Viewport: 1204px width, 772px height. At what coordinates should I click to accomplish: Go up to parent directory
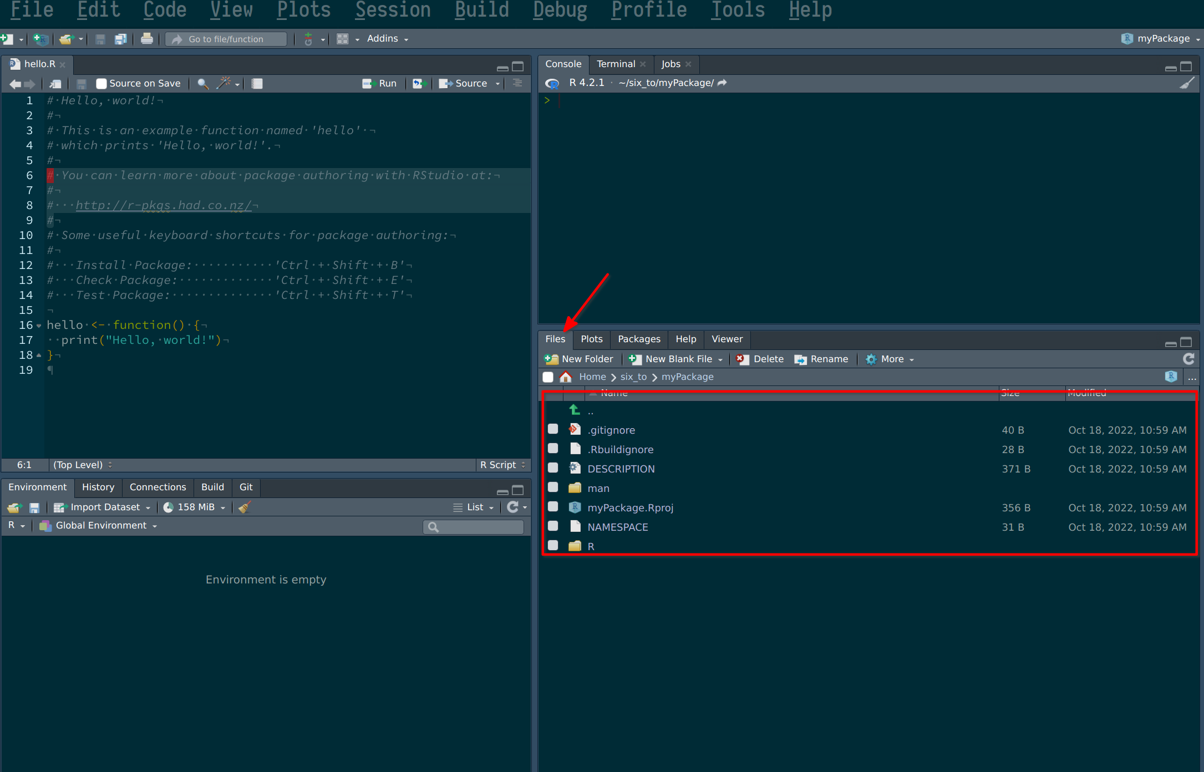click(x=575, y=410)
